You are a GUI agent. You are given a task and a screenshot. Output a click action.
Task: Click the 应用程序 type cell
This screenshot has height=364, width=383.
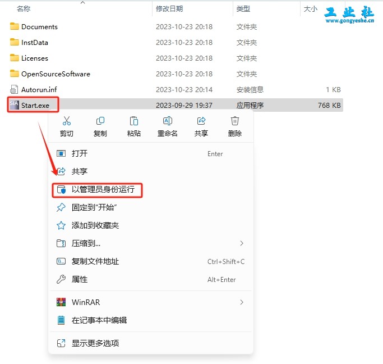tap(250, 105)
